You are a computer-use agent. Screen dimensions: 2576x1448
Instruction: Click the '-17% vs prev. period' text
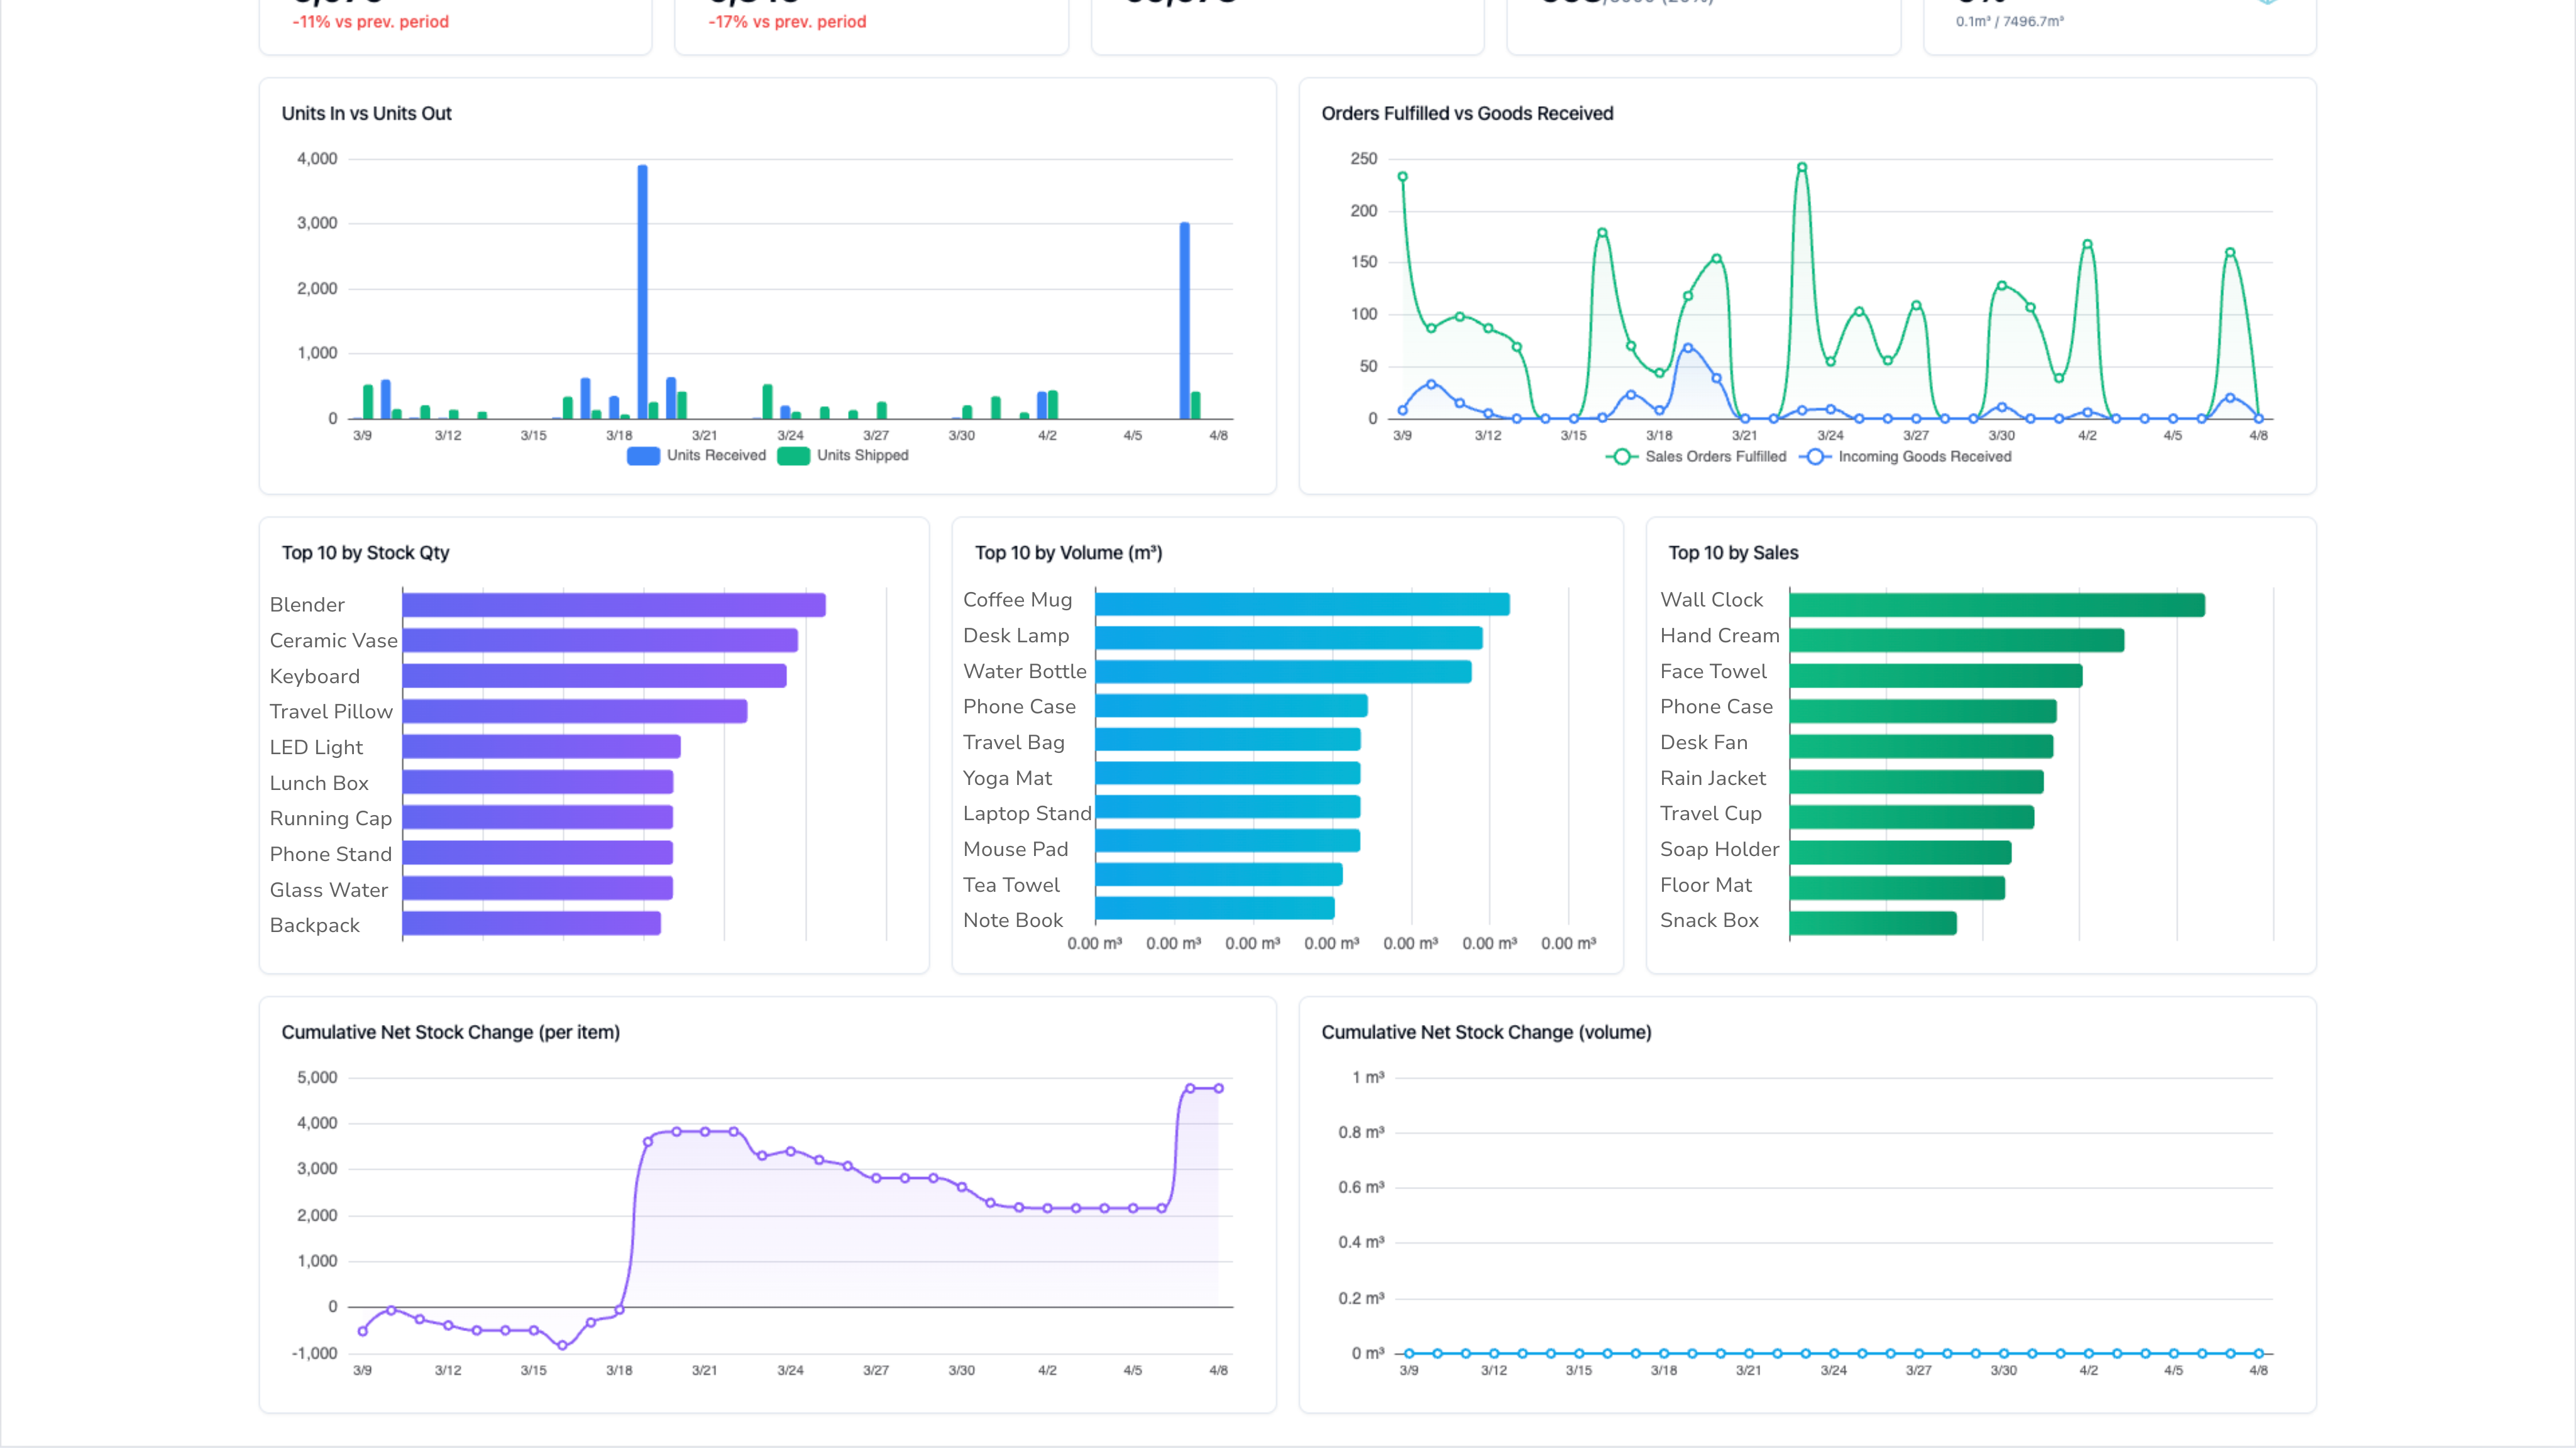787,22
